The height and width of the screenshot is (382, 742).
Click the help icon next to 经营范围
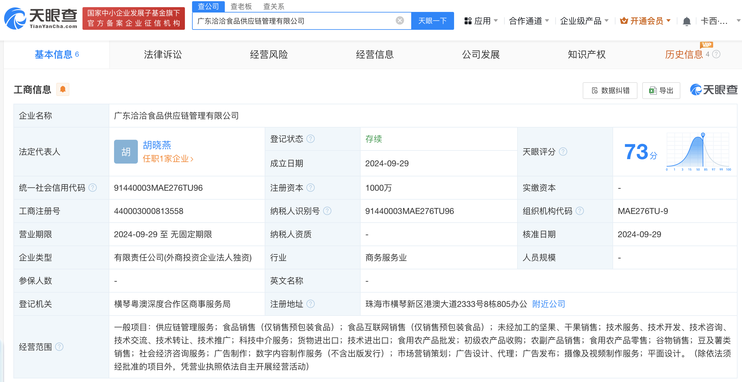pyautogui.click(x=59, y=347)
